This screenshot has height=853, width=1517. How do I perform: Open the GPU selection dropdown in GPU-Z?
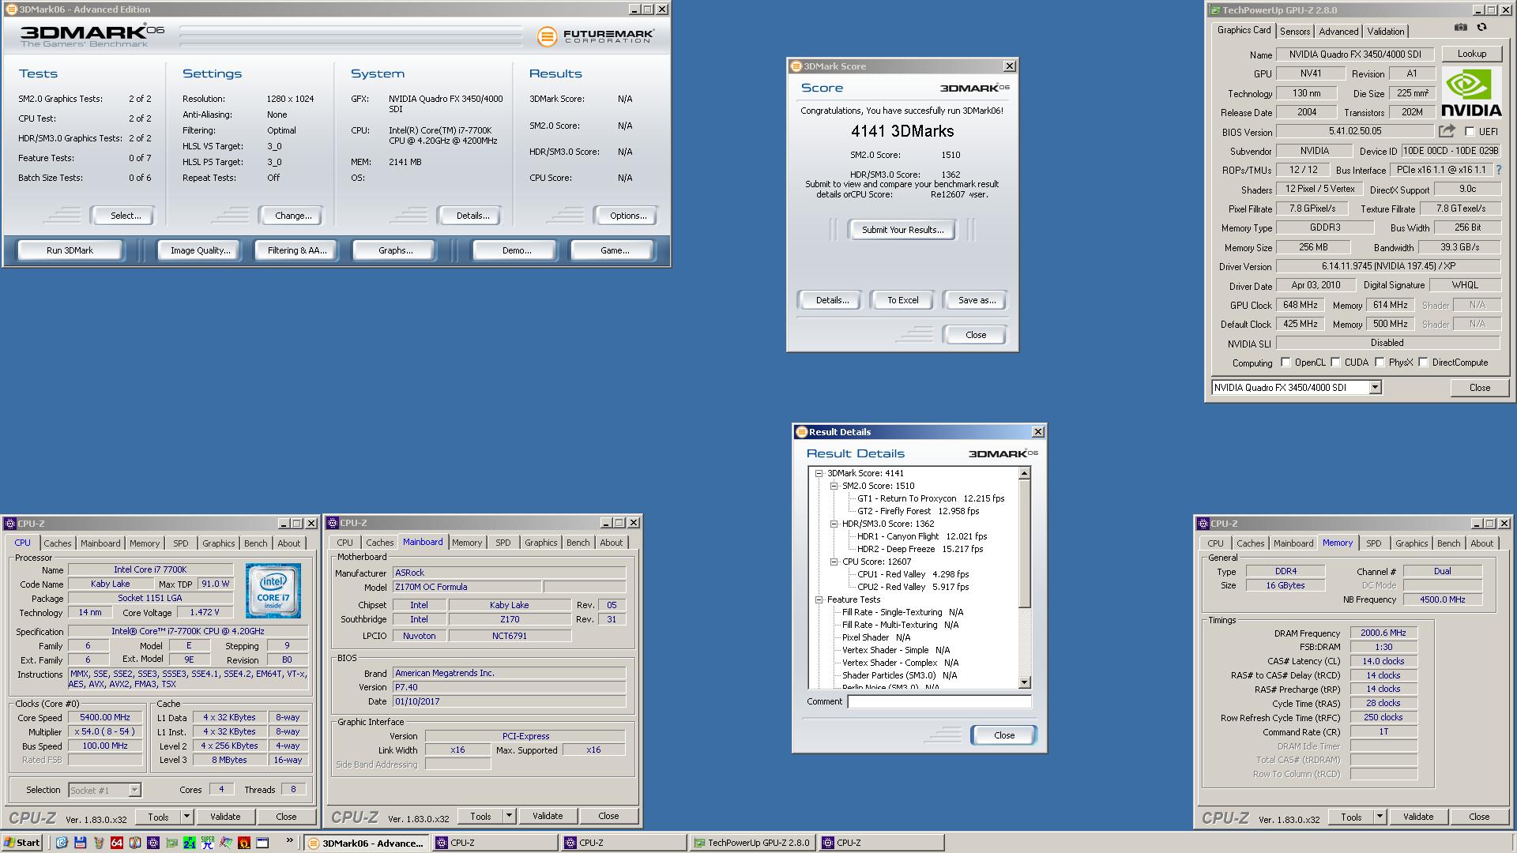coord(1375,387)
